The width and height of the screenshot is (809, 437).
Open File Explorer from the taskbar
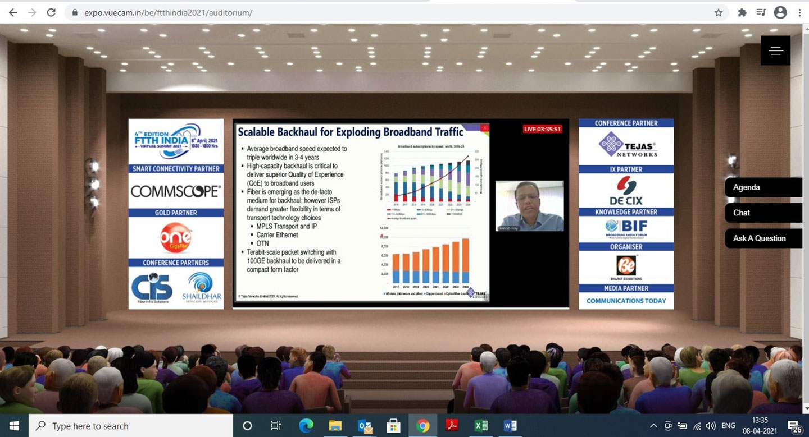[x=335, y=426]
